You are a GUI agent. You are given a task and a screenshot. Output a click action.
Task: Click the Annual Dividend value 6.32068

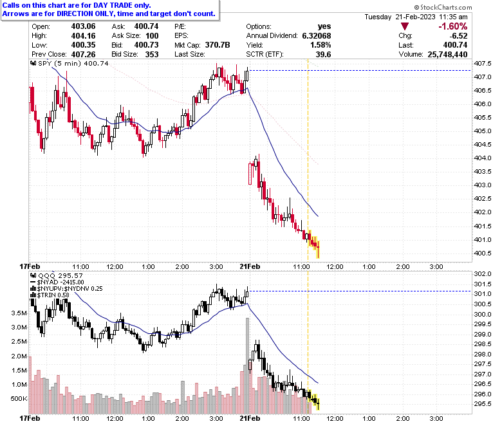pos(317,36)
